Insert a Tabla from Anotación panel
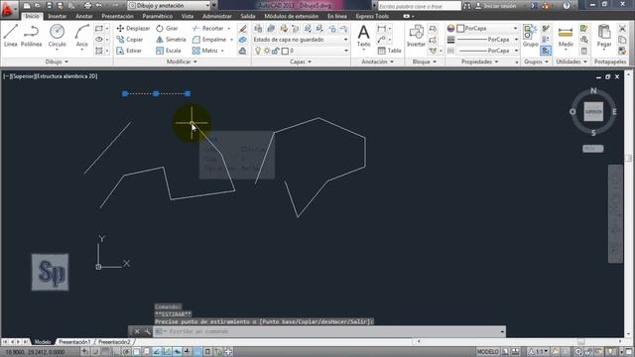The image size is (635, 357). click(x=389, y=51)
